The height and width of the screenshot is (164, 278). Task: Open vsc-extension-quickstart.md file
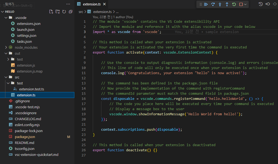point(37,155)
